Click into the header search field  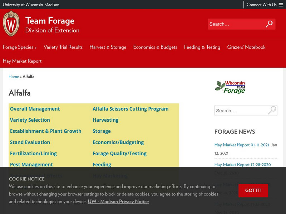236,24
